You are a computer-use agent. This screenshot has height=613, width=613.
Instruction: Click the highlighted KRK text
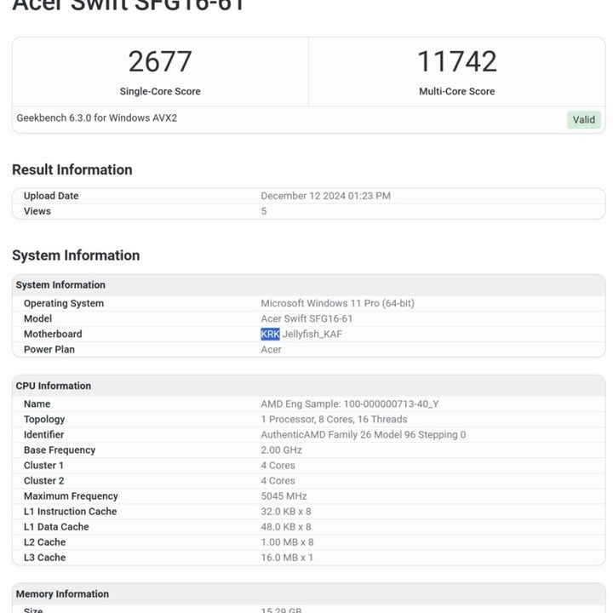(x=270, y=334)
